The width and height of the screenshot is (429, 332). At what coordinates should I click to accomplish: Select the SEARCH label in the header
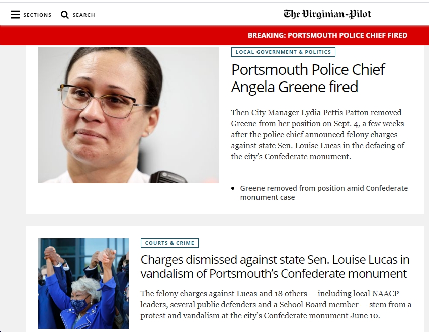point(83,15)
